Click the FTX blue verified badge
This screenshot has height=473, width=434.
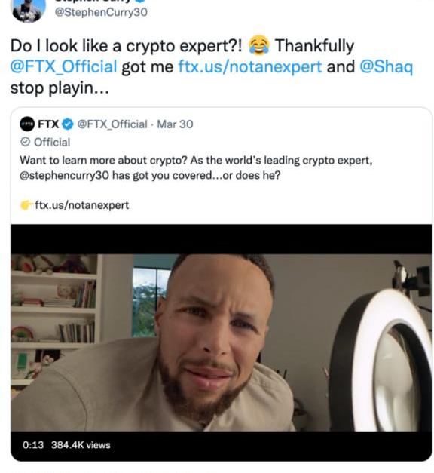click(68, 124)
